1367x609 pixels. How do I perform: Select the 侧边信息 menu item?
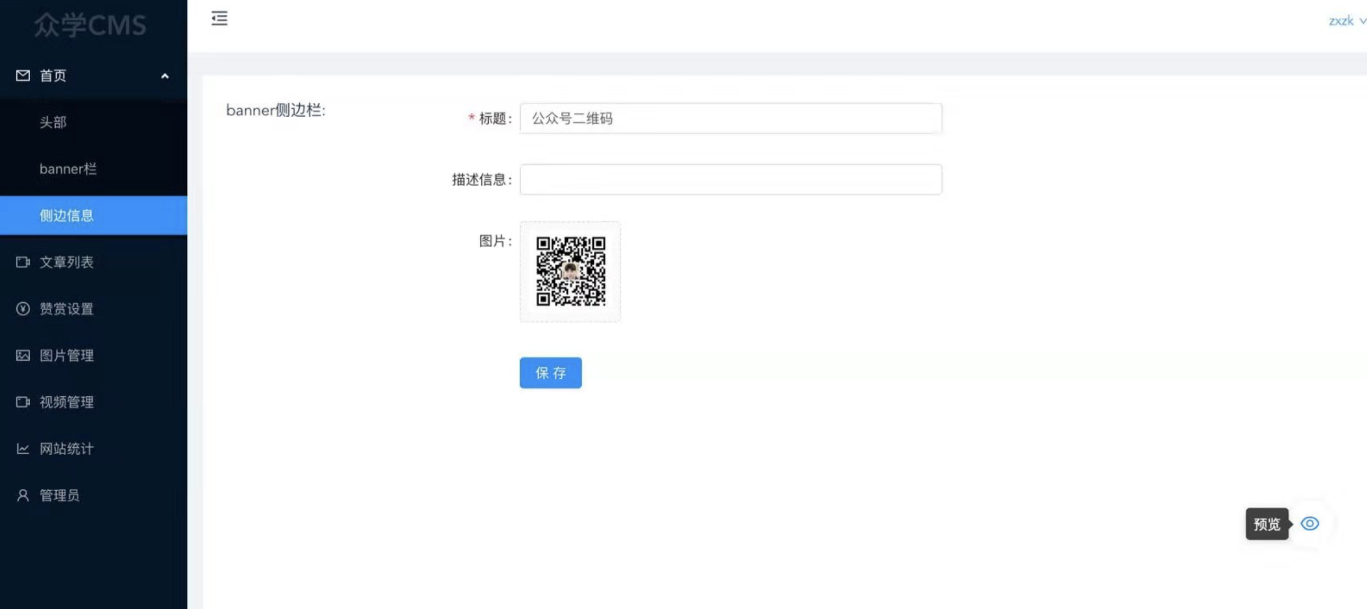[67, 215]
